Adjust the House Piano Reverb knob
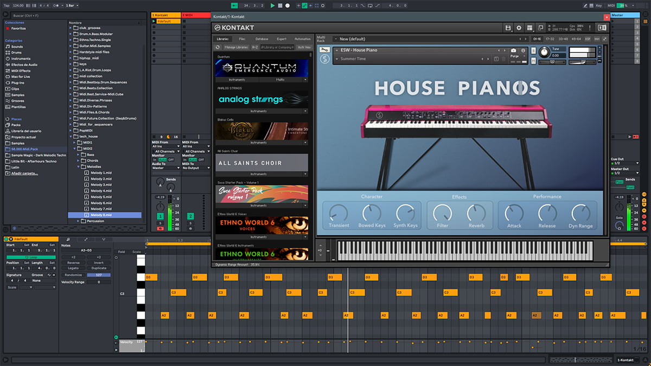 [476, 213]
